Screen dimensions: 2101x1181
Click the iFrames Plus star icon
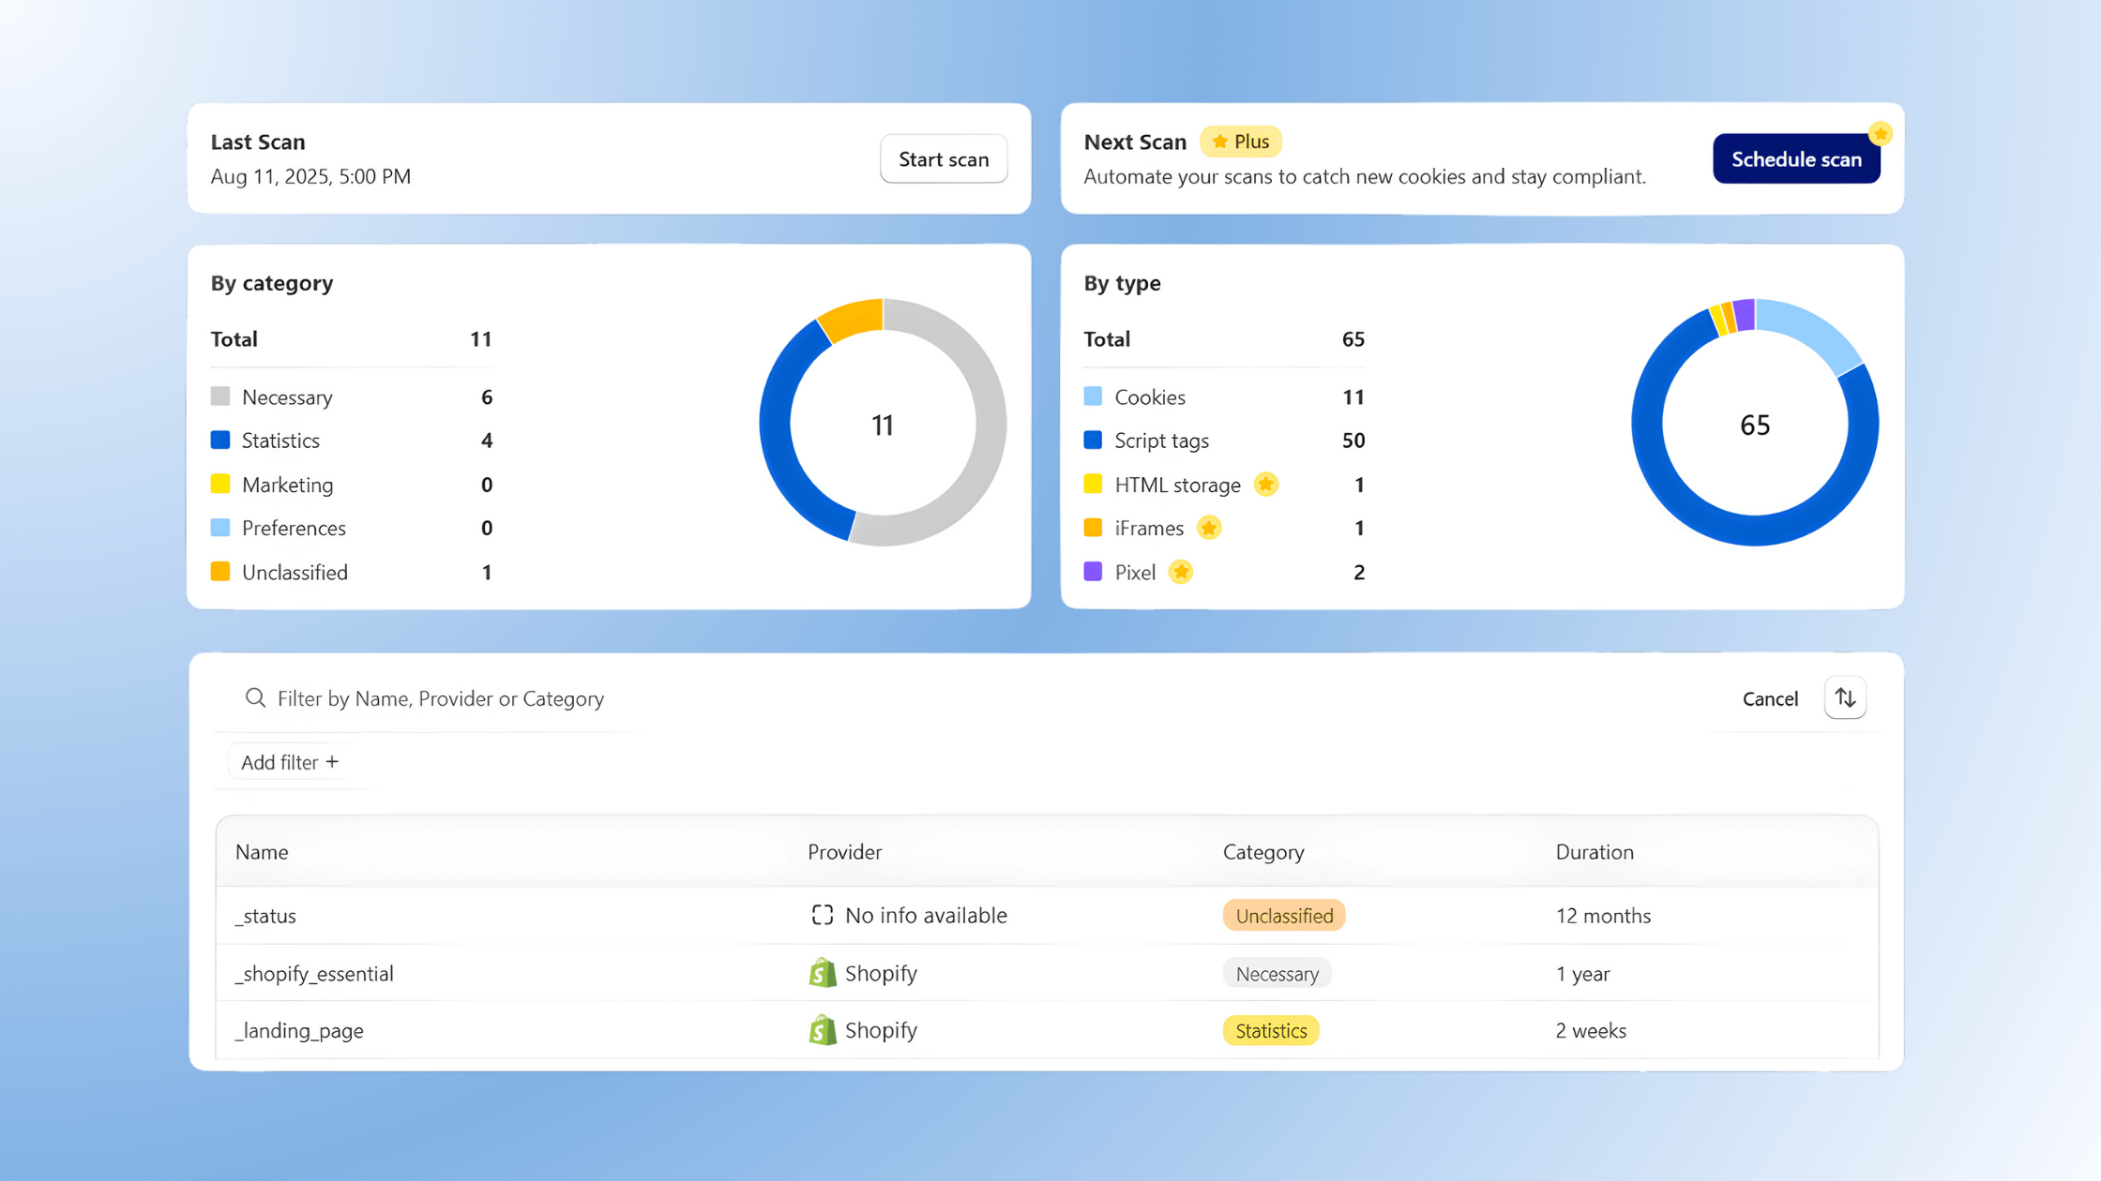1209,528
